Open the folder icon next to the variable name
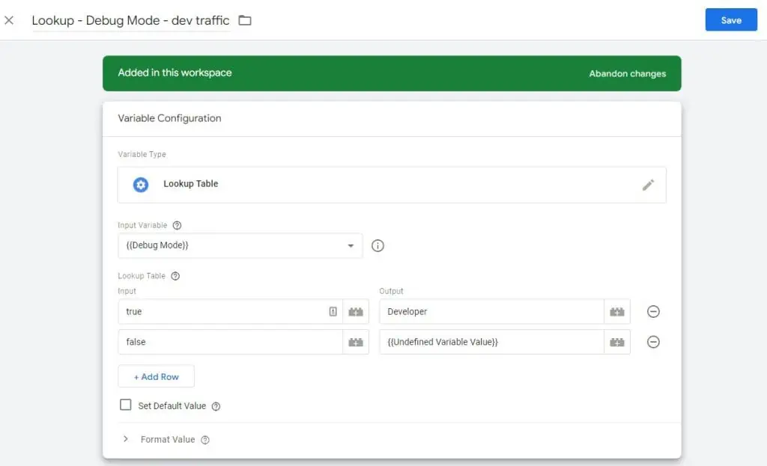767x466 pixels. (244, 20)
